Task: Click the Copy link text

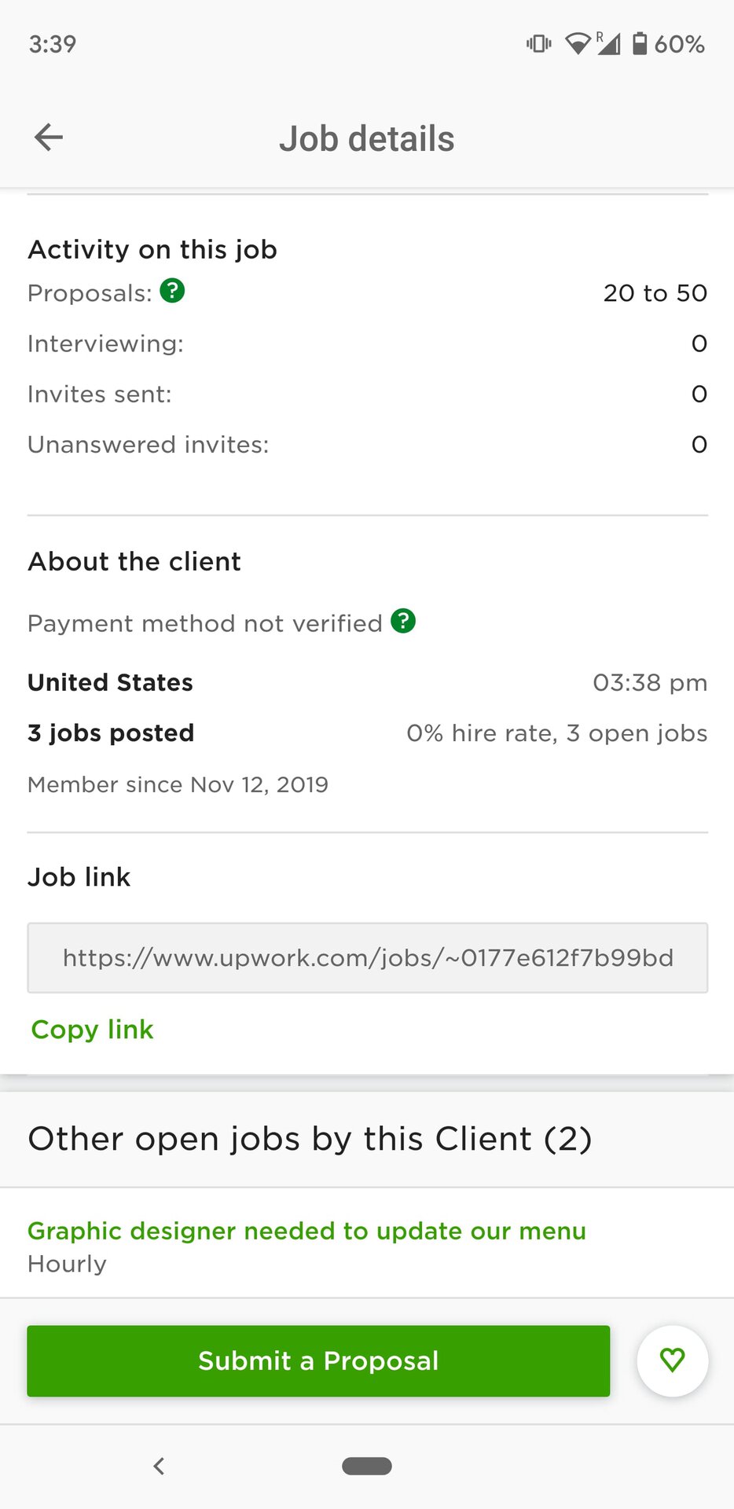Action: 92,1030
